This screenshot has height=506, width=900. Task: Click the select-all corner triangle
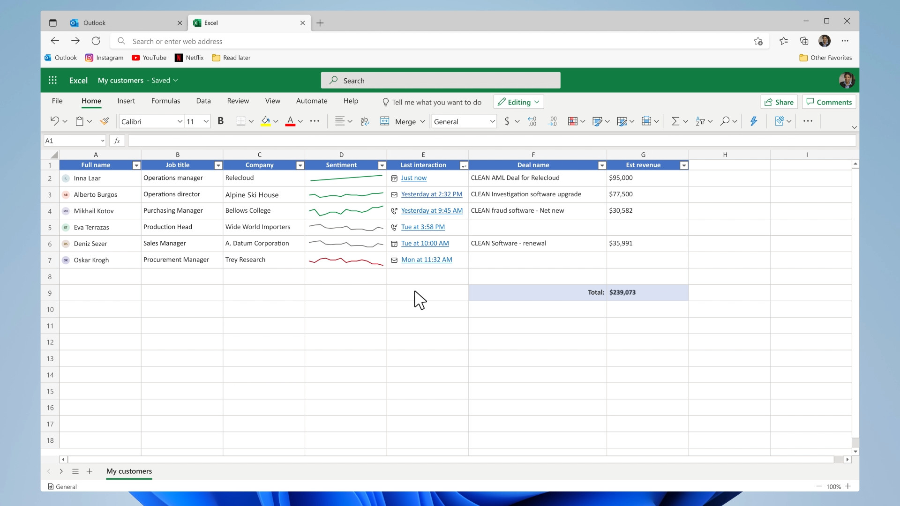(x=54, y=155)
